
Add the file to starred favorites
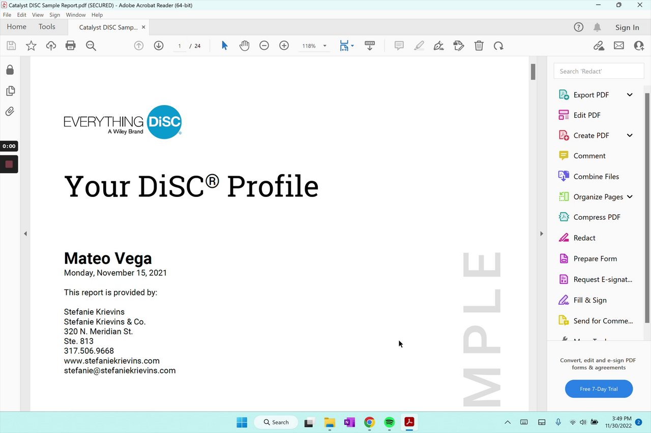(x=31, y=46)
